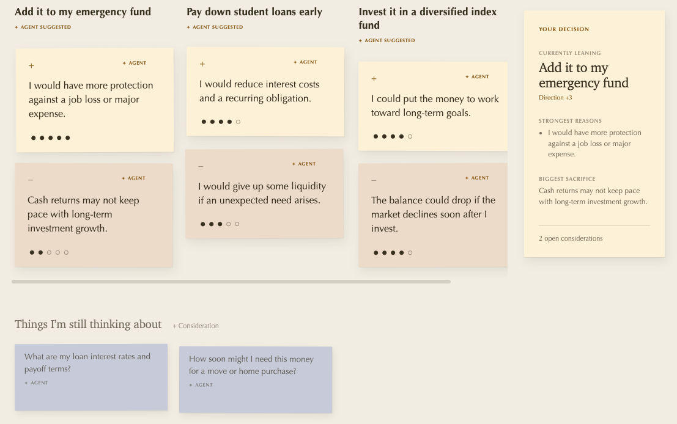Viewport: 677px width, 424px height.
Task: Set cash returns card weight to third dot
Action: pos(49,253)
